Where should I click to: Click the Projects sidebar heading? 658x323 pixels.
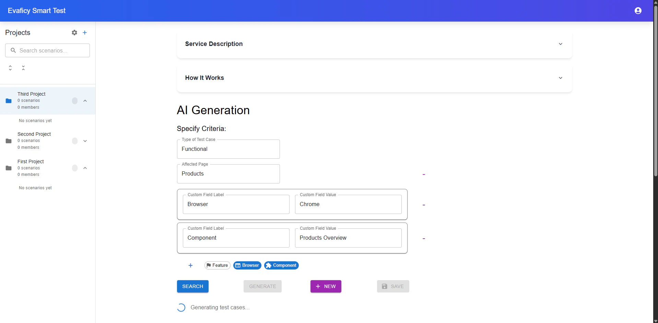pyautogui.click(x=18, y=33)
